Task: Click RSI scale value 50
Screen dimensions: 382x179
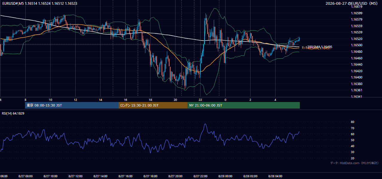Action: [352, 140]
